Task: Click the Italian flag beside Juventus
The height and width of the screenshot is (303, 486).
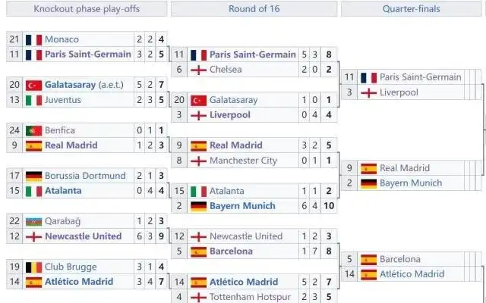Action: [33, 100]
